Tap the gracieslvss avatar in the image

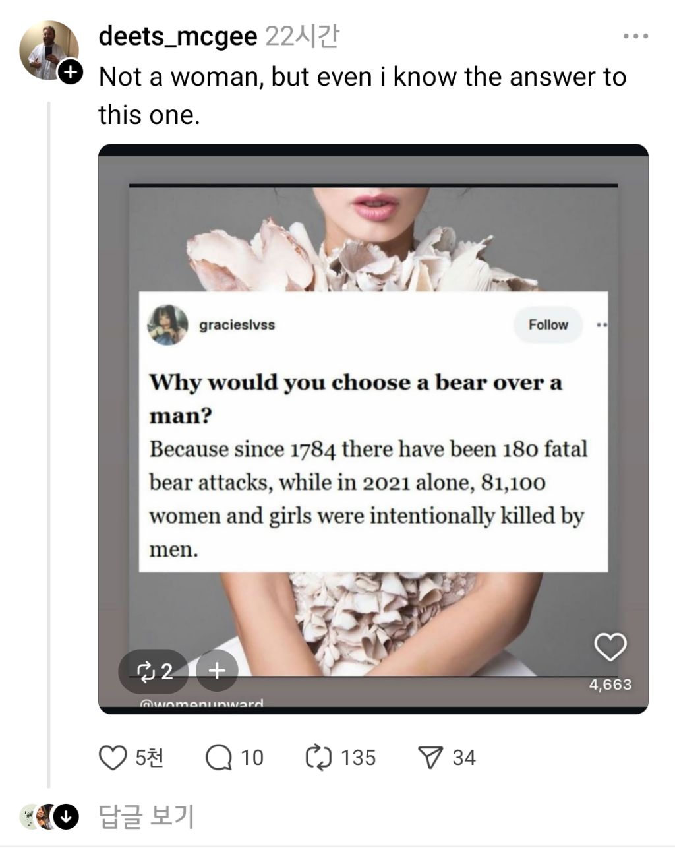[x=167, y=324]
